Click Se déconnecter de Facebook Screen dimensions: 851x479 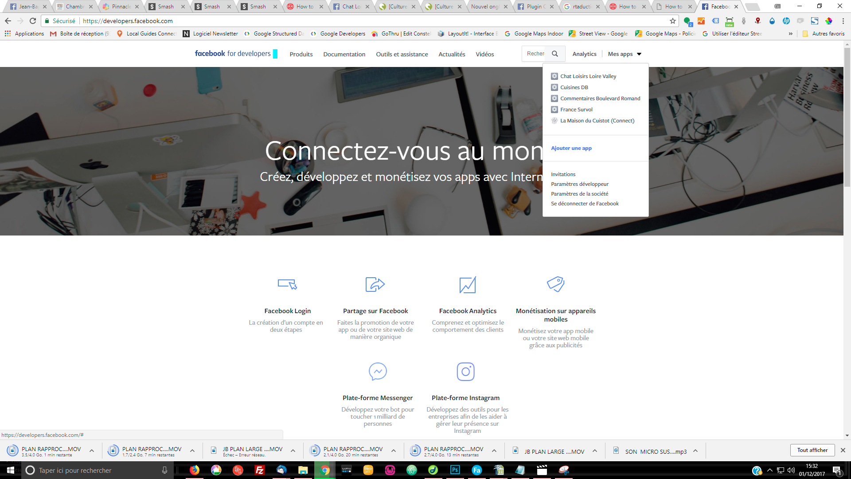[x=585, y=204]
